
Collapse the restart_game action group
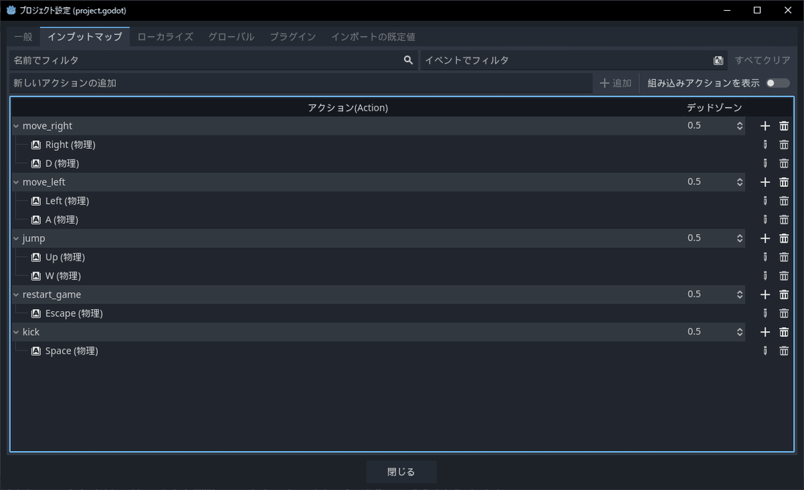point(15,294)
